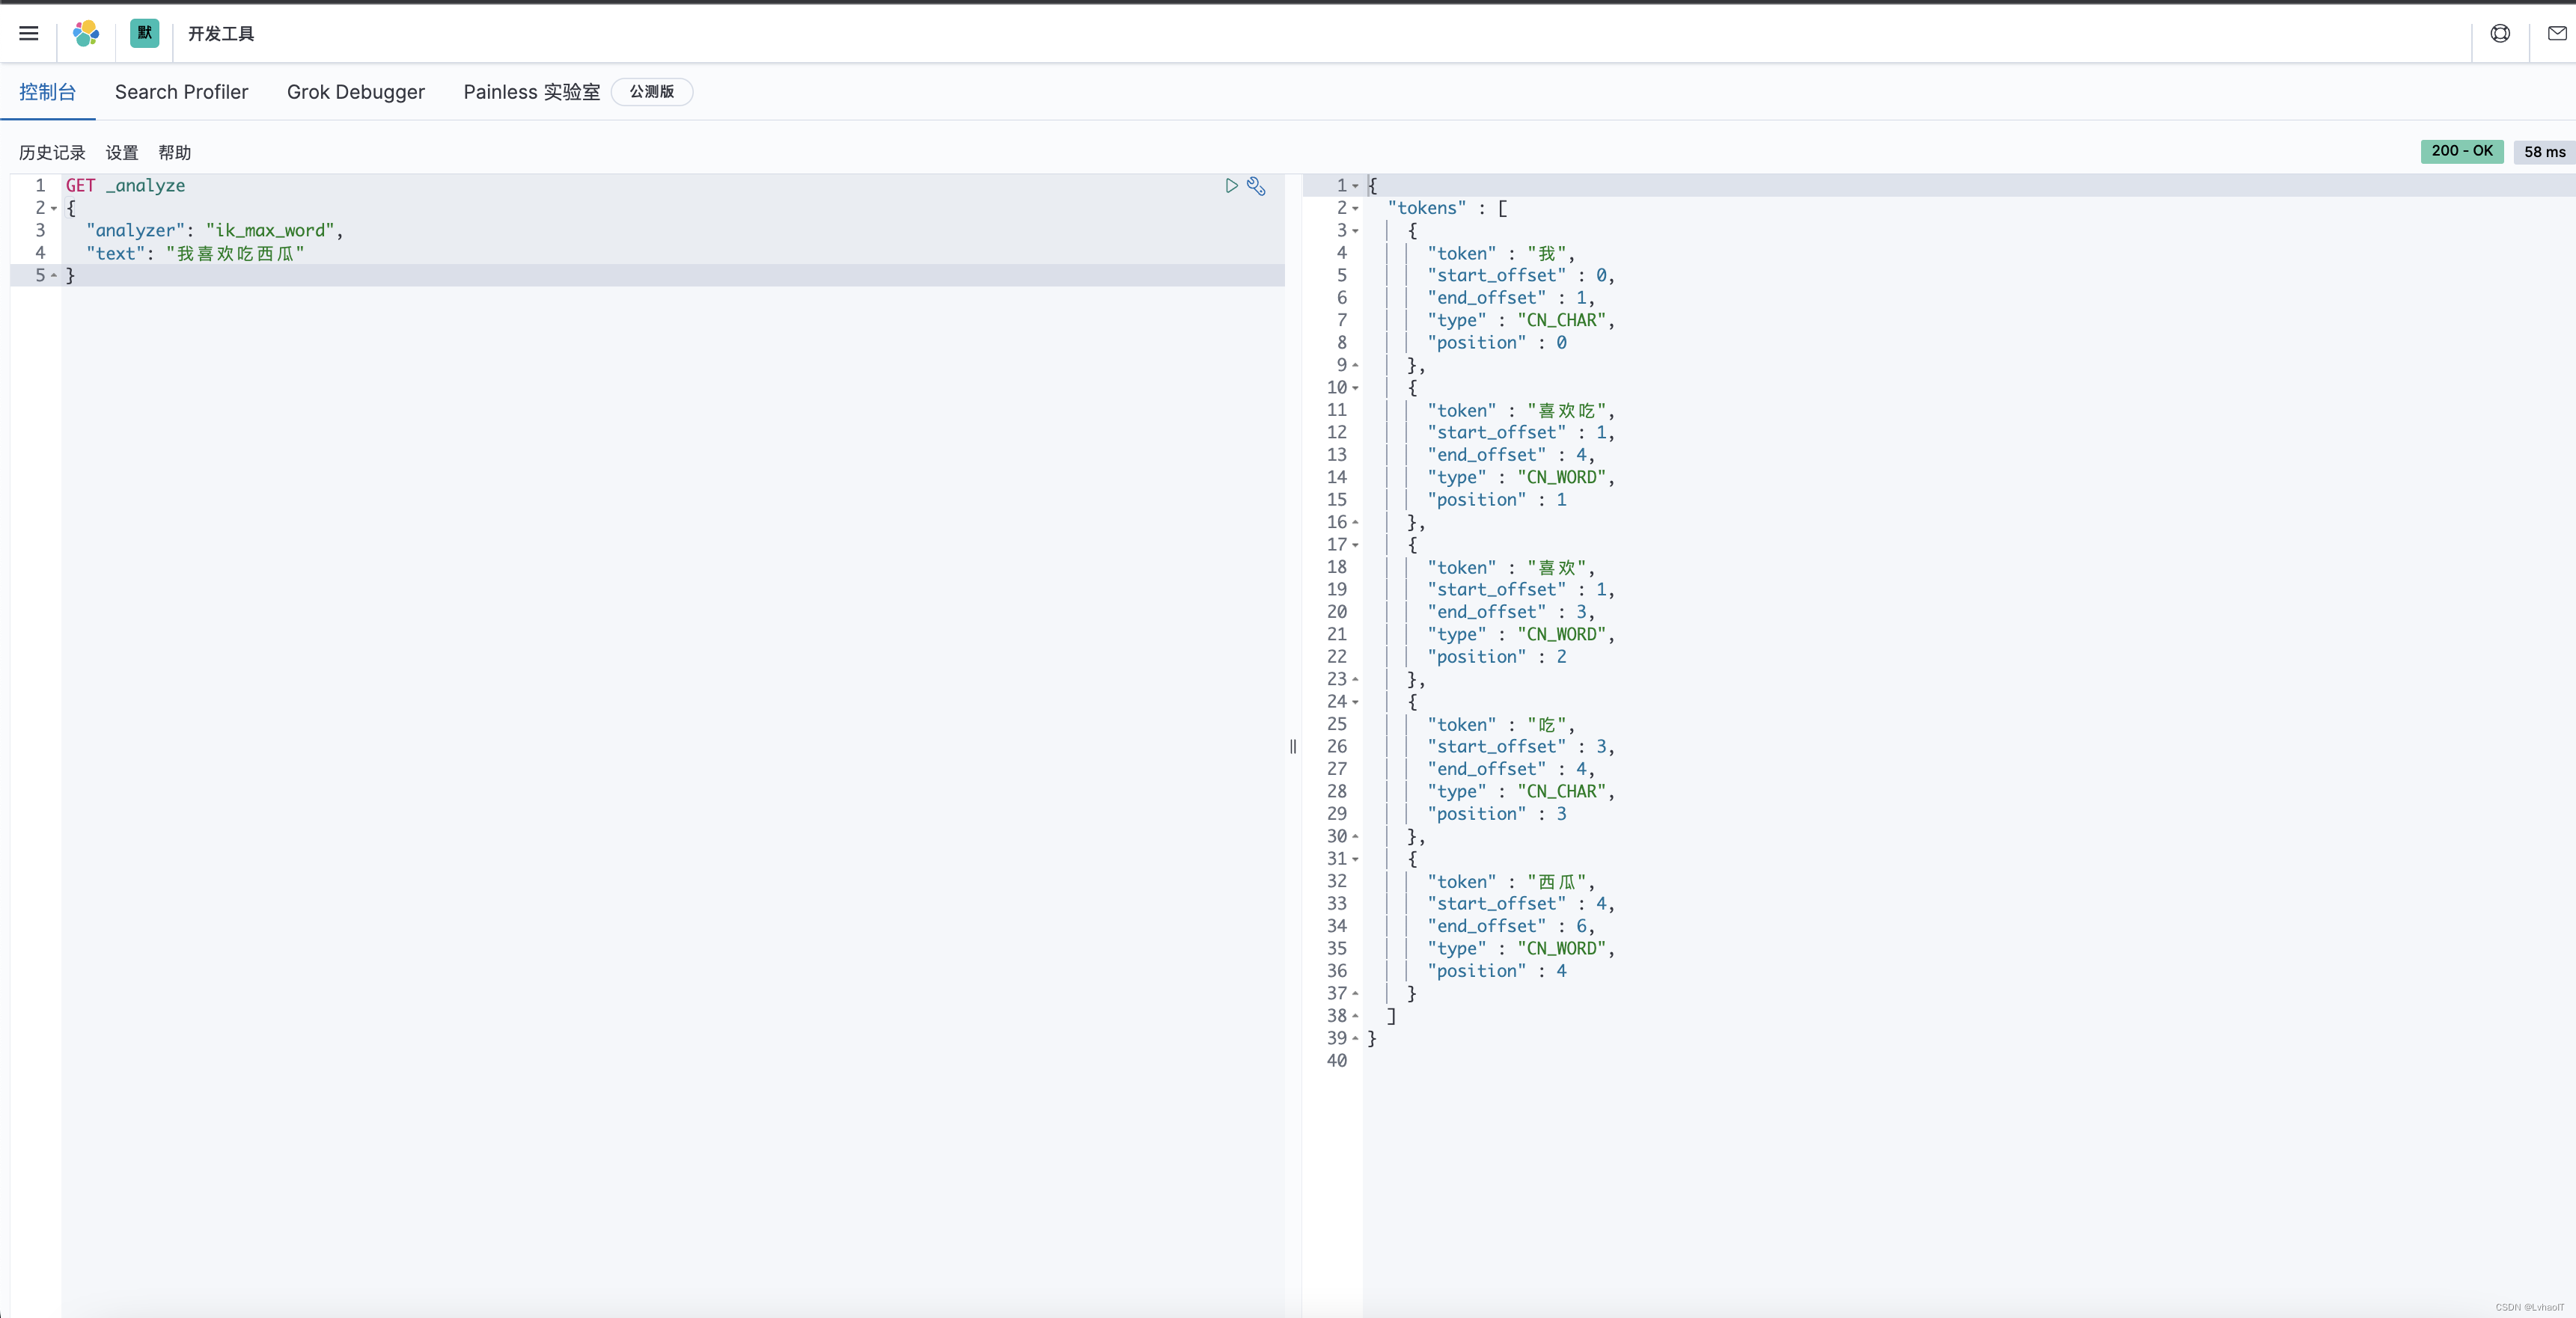Open the Painless 实验室 tab
The height and width of the screenshot is (1318, 2576).
coord(531,92)
